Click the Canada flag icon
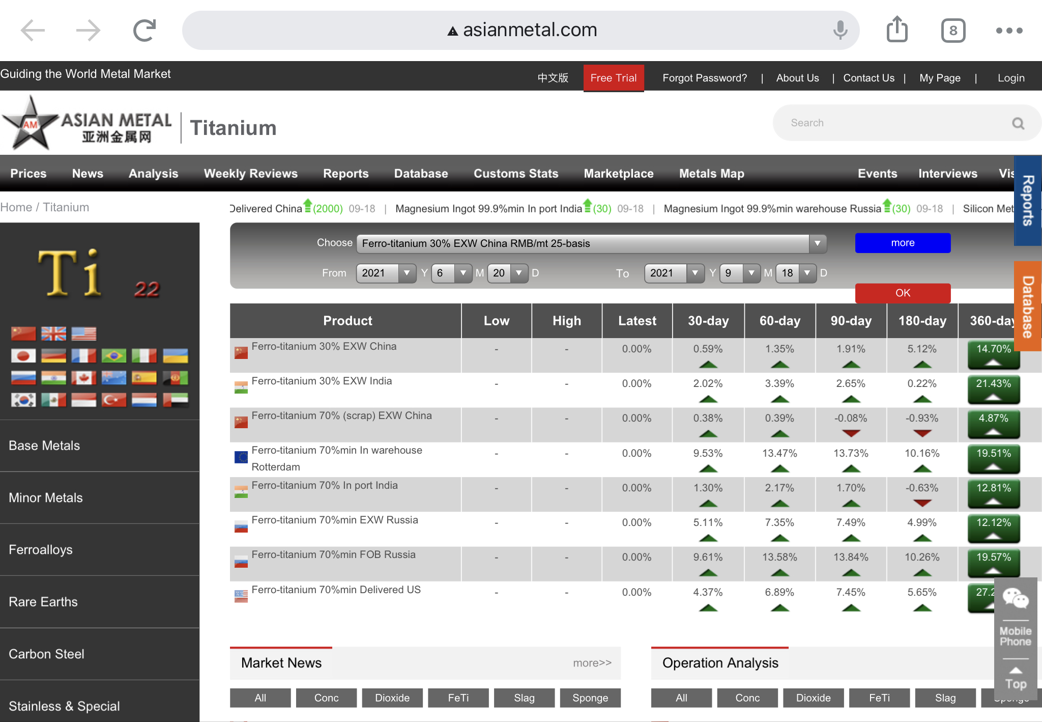1042x722 pixels. [x=84, y=378]
